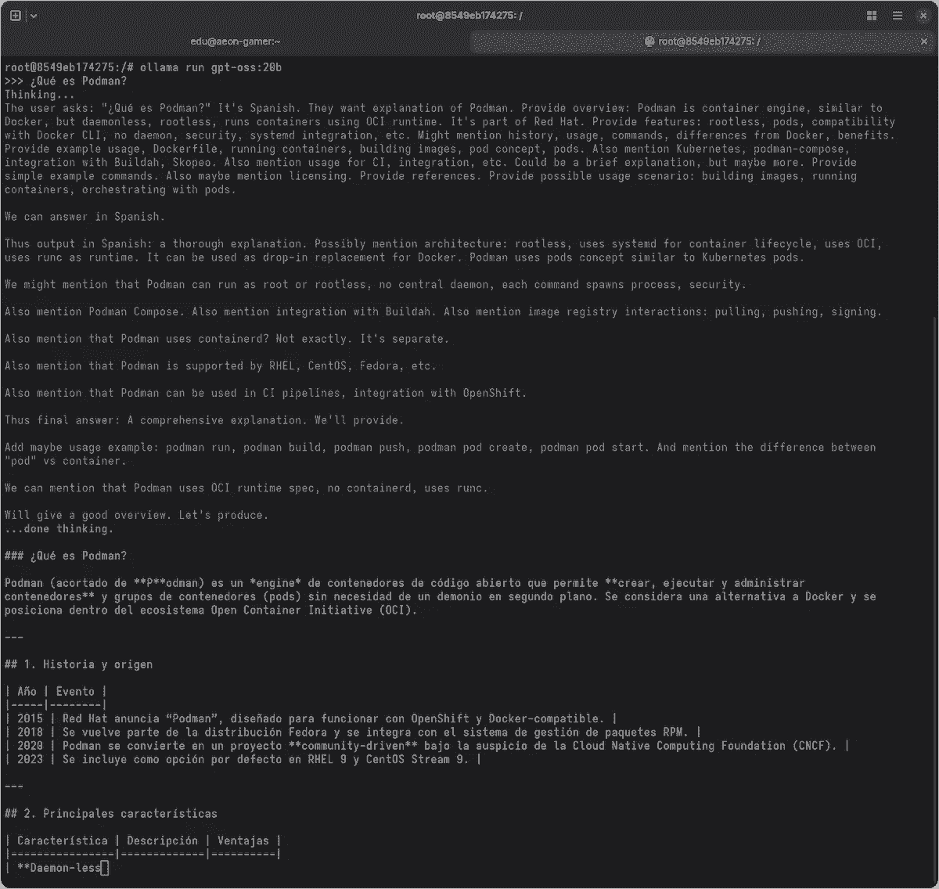Image resolution: width=939 pixels, height=889 pixels.
Task: Click the window title in the header bar
Action: 469,16
